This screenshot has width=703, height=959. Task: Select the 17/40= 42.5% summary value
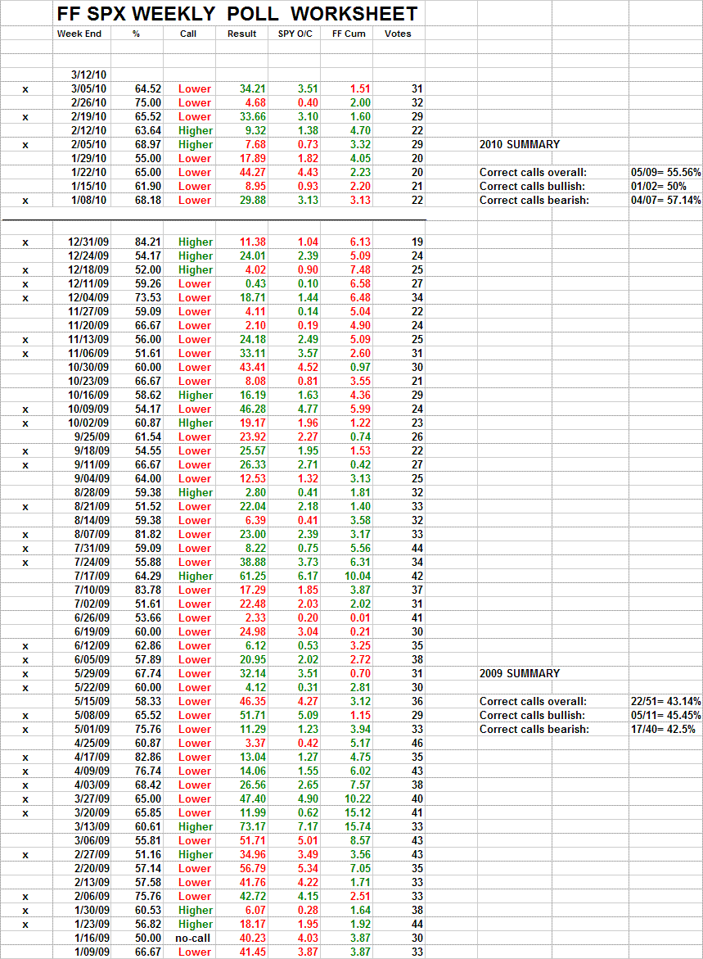[663, 729]
